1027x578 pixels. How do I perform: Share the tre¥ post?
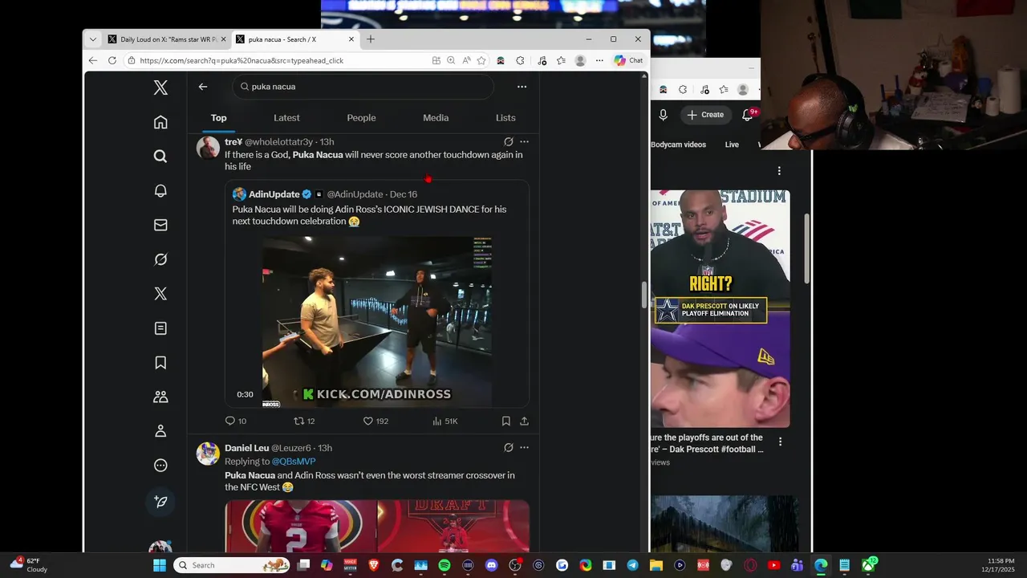524,421
